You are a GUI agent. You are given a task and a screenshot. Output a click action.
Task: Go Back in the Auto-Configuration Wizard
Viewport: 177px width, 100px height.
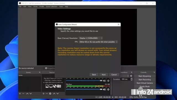(x=94, y=75)
